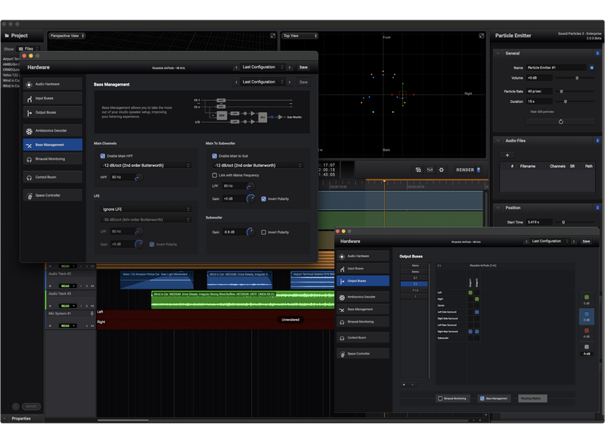This screenshot has width=605, height=437.
Task: Open the Perspective View dropdown
Action: (67, 36)
